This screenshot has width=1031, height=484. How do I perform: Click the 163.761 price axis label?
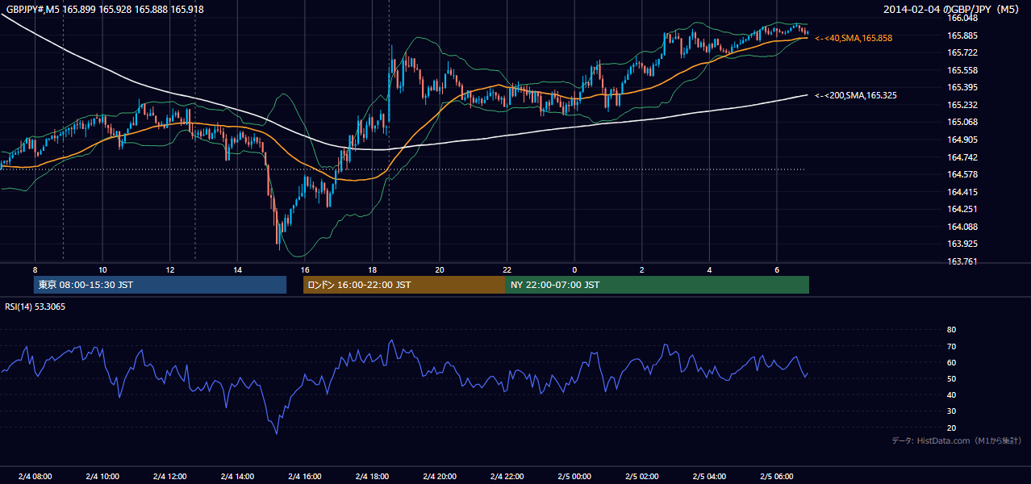[962, 261]
